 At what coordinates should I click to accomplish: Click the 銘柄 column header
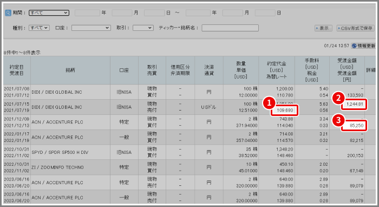[70, 70]
